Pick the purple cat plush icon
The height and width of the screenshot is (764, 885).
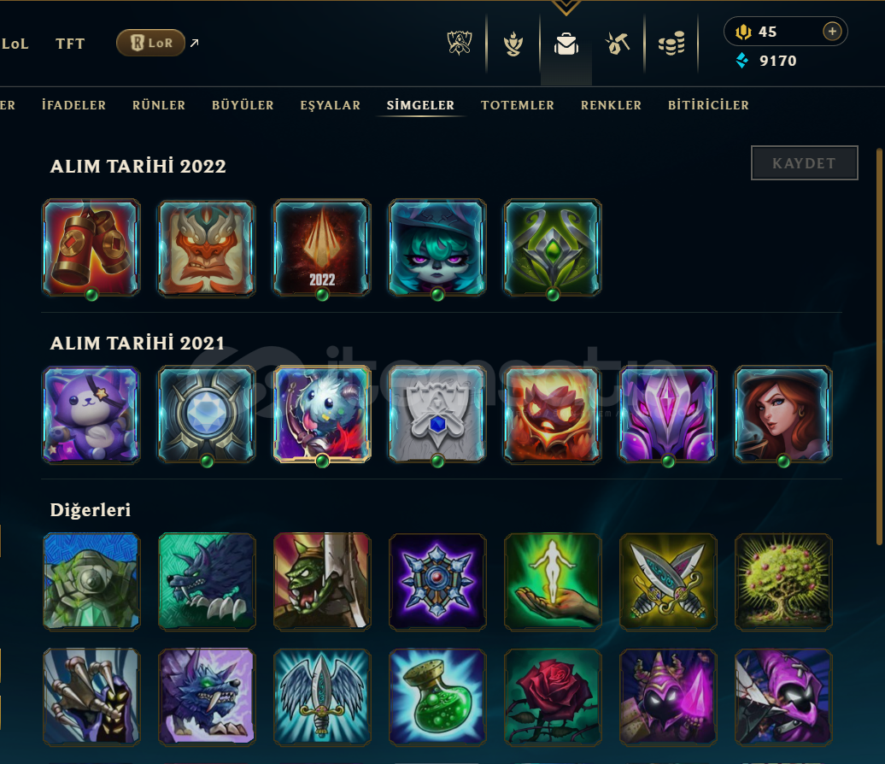[x=91, y=415]
